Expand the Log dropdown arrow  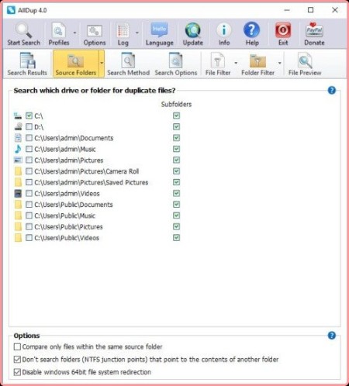coord(137,33)
